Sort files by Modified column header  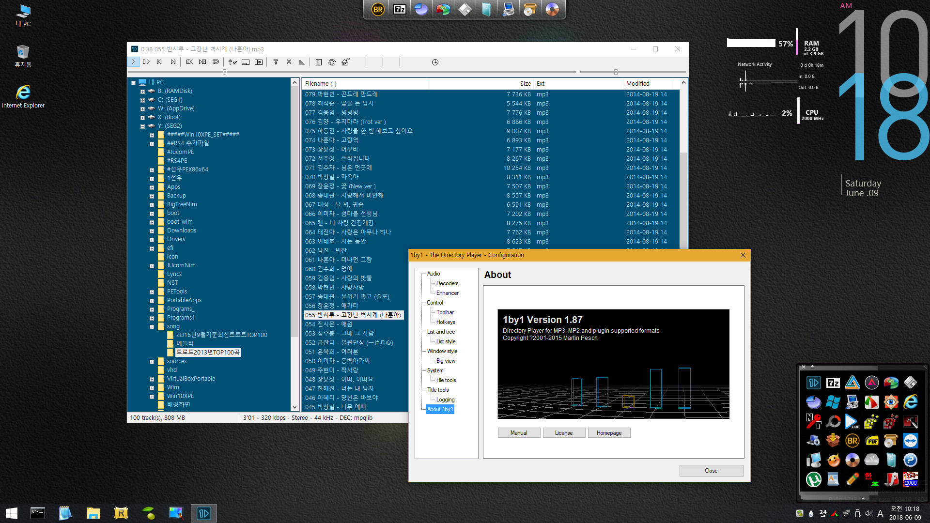point(648,83)
